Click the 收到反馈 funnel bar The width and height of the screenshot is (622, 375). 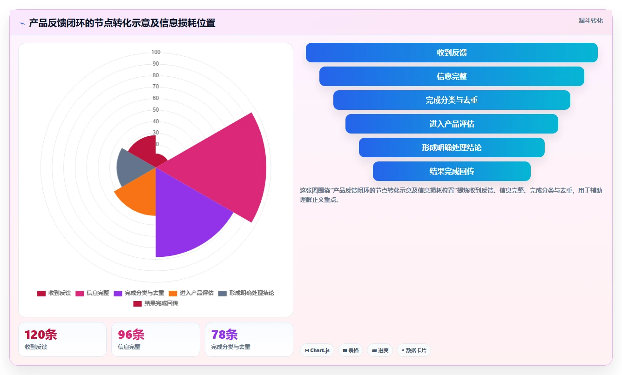pyautogui.click(x=452, y=53)
